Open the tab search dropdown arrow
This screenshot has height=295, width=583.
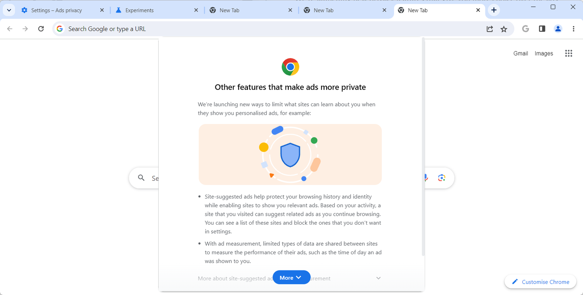tap(9, 10)
